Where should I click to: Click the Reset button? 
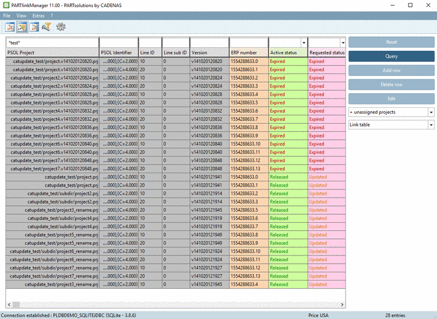pyautogui.click(x=391, y=43)
